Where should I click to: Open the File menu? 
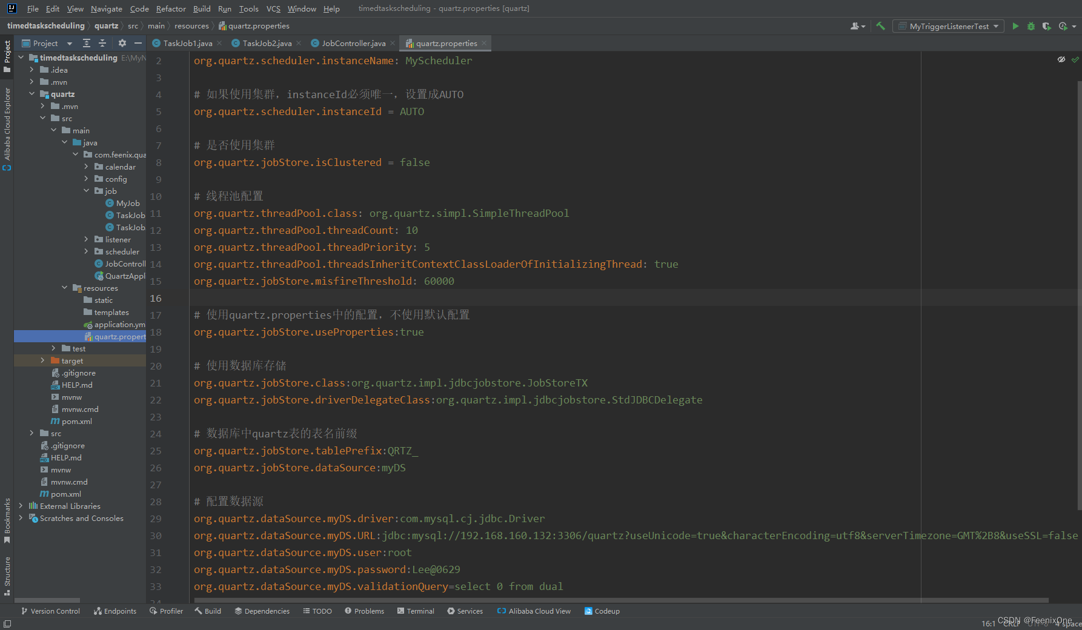(x=33, y=8)
